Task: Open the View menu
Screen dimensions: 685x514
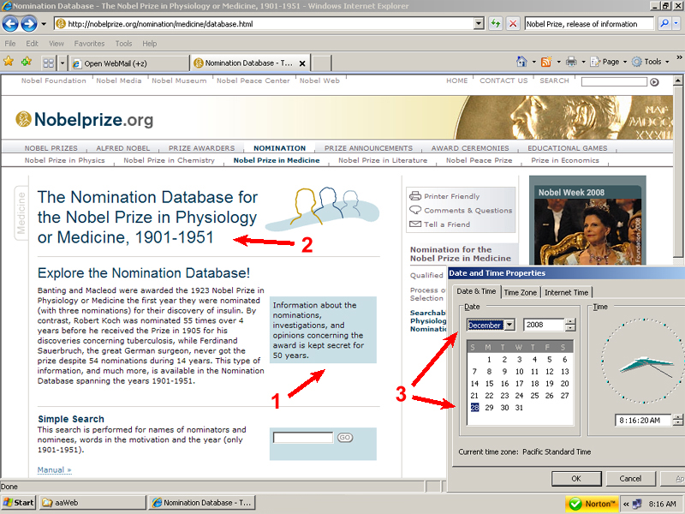Action: pyautogui.click(x=56, y=44)
